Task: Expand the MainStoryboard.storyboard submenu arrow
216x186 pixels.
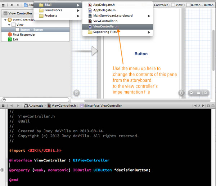Action: pos(149,16)
